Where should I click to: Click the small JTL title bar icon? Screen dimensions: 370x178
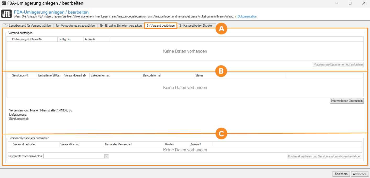pyautogui.click(x=4, y=3)
